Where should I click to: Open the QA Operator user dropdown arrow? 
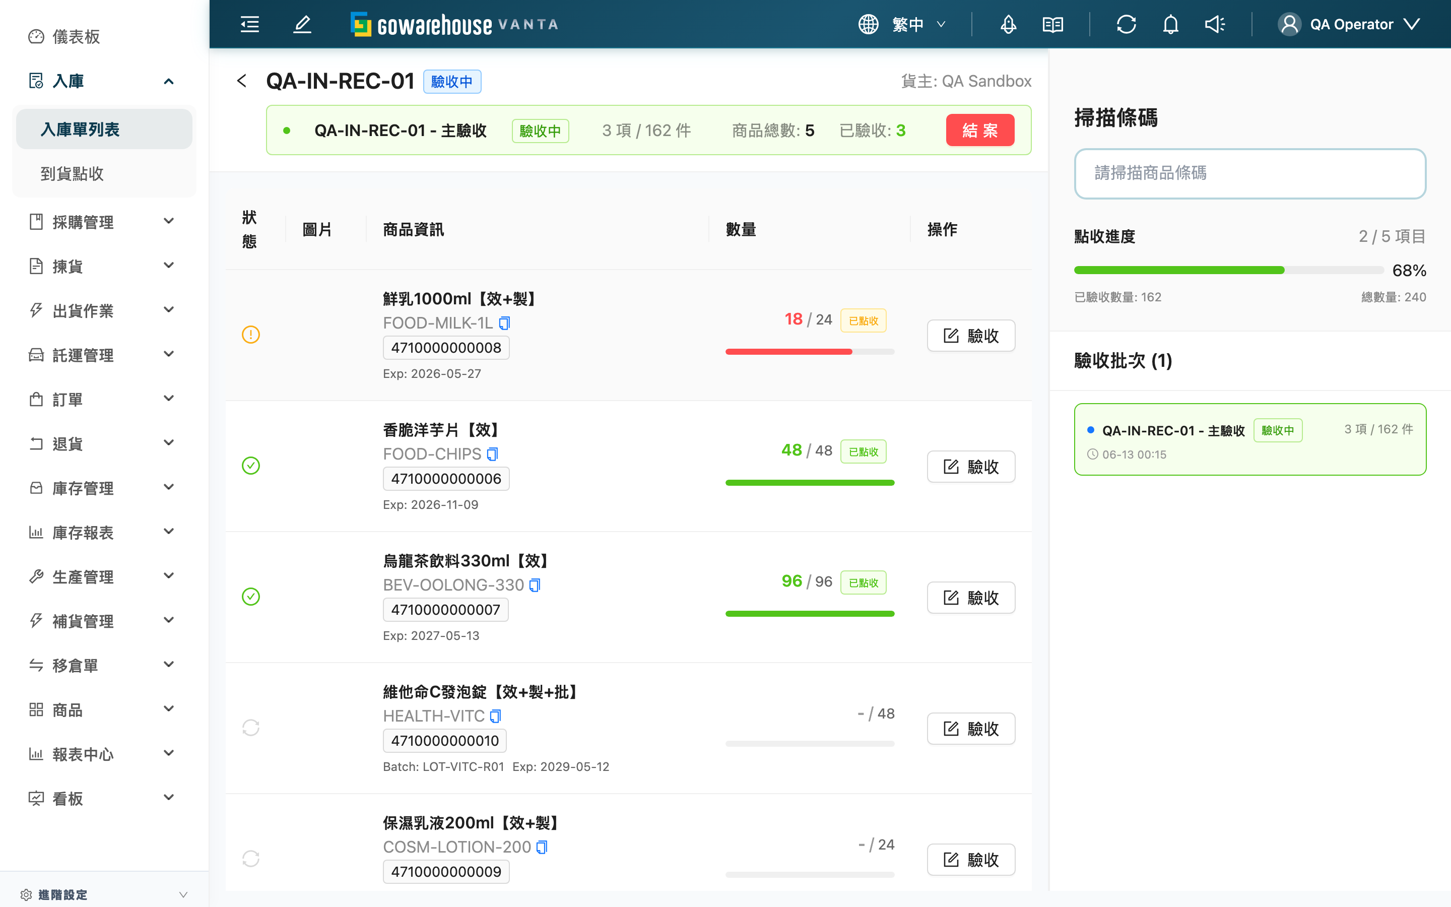pyautogui.click(x=1411, y=24)
